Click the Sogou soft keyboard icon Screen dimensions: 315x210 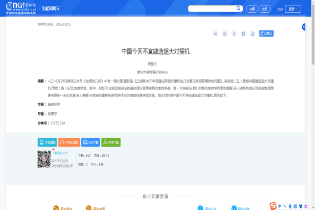(296, 206)
